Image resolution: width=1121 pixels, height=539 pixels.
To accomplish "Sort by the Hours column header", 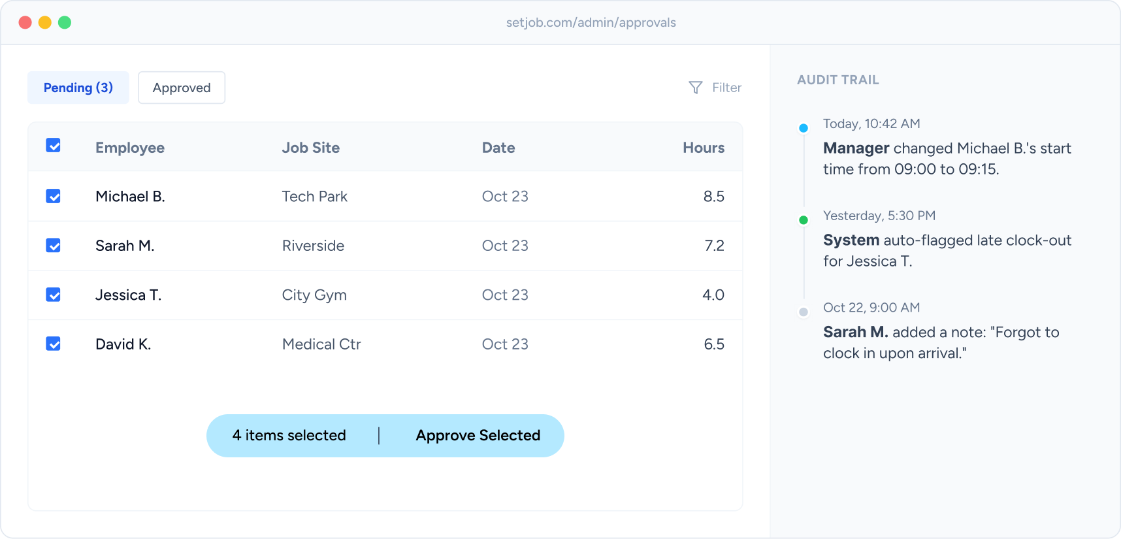I will point(703,148).
